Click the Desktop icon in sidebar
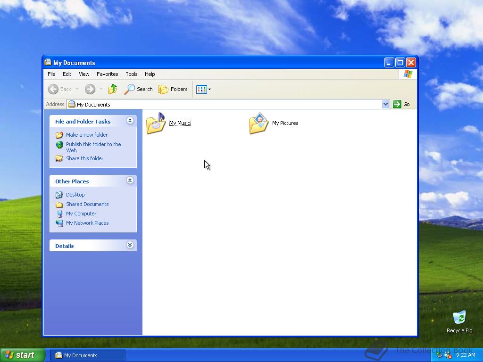This screenshot has width=483, height=362. [x=59, y=195]
